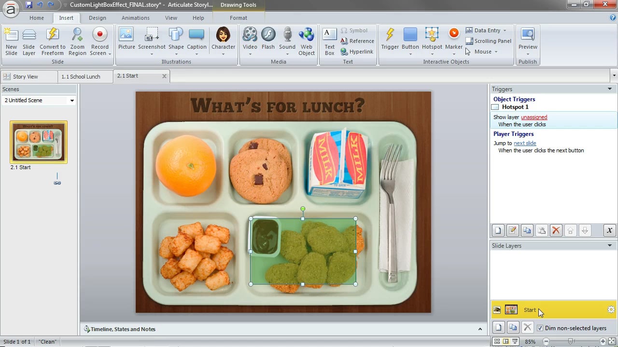Image resolution: width=618 pixels, height=347 pixels.
Task: Open the scene selector '2 Untitled Scene'
Action: pyautogui.click(x=39, y=100)
